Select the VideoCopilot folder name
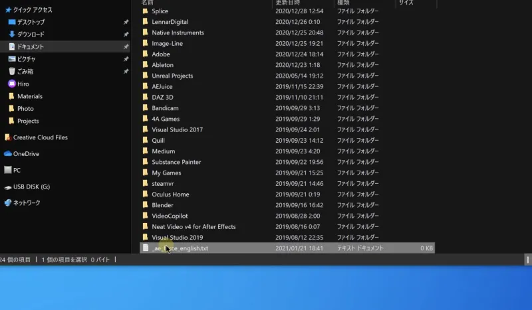The image size is (532, 310). [x=170, y=216]
